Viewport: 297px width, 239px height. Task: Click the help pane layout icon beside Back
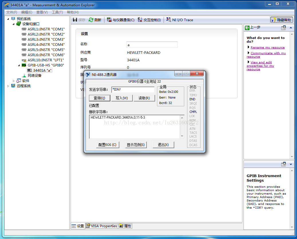point(283,28)
